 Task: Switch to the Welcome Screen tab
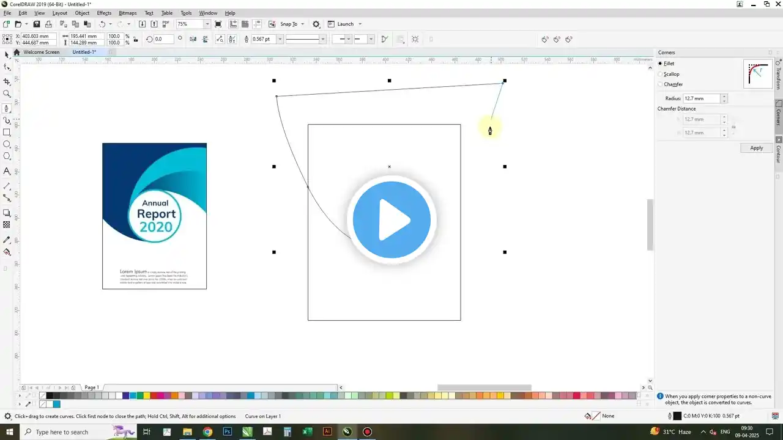42,52
